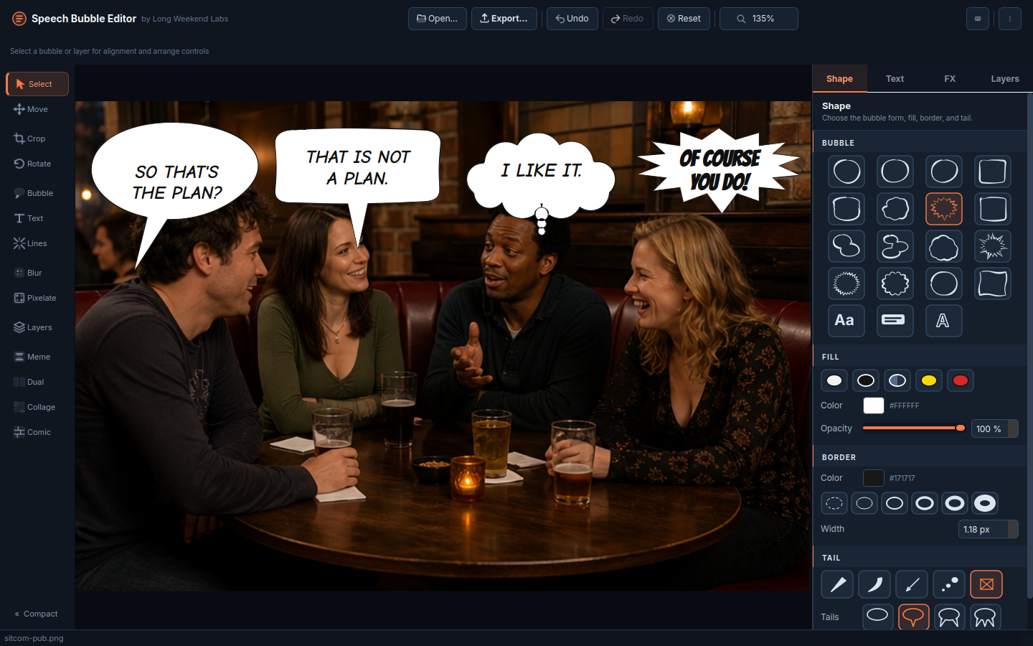
Task: Open the FX tab
Action: point(950,79)
